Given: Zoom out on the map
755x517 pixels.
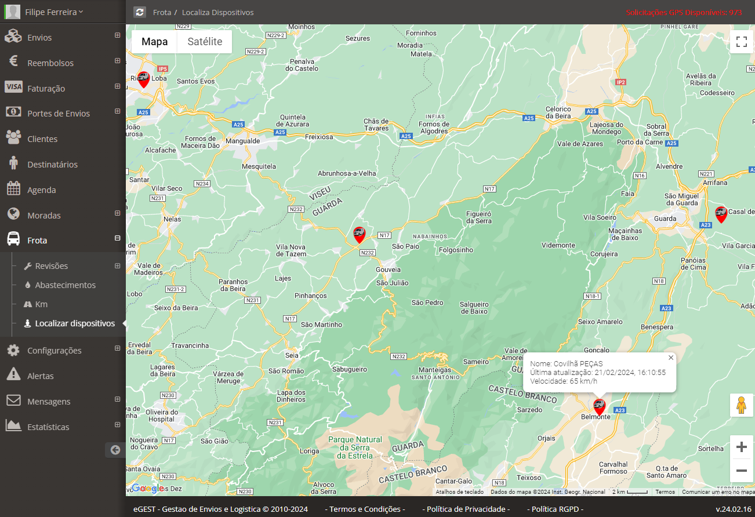Looking at the screenshot, I should (x=741, y=471).
